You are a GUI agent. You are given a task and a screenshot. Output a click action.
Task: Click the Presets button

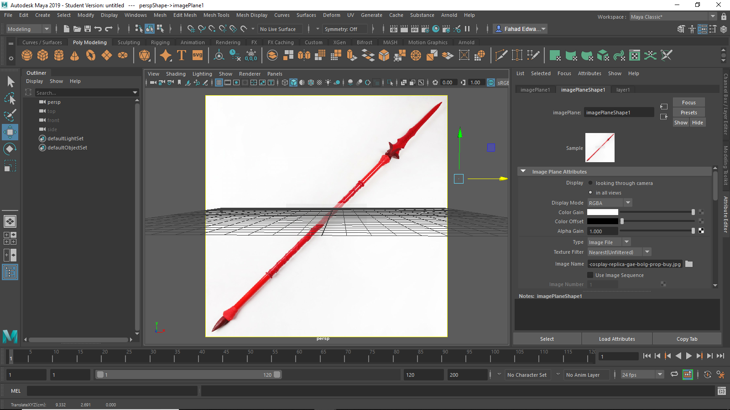688,113
